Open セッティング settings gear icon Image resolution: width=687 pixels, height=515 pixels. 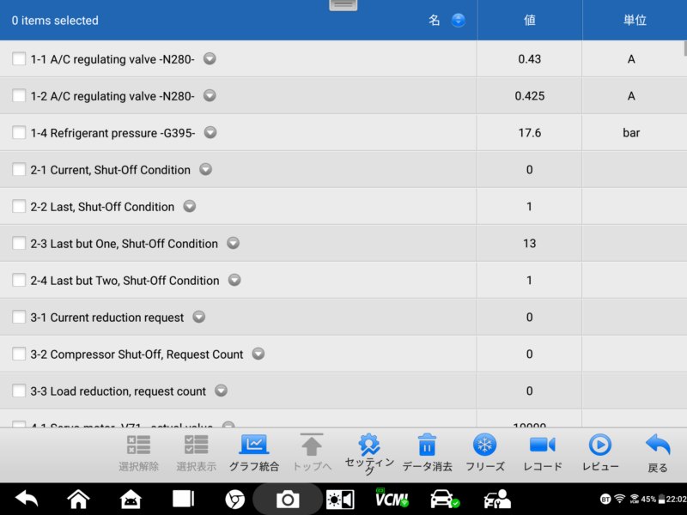[368, 452]
